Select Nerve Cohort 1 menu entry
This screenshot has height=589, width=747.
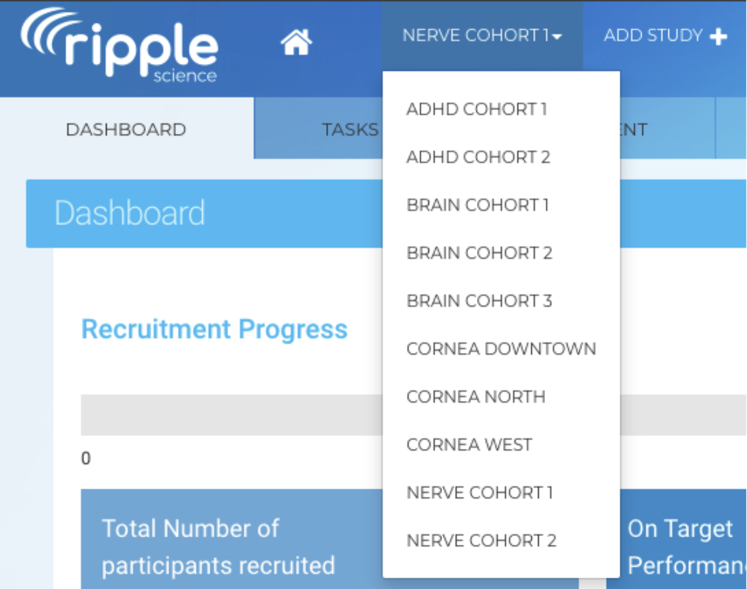click(x=480, y=493)
